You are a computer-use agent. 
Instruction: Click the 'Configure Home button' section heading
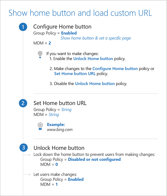(62, 27)
